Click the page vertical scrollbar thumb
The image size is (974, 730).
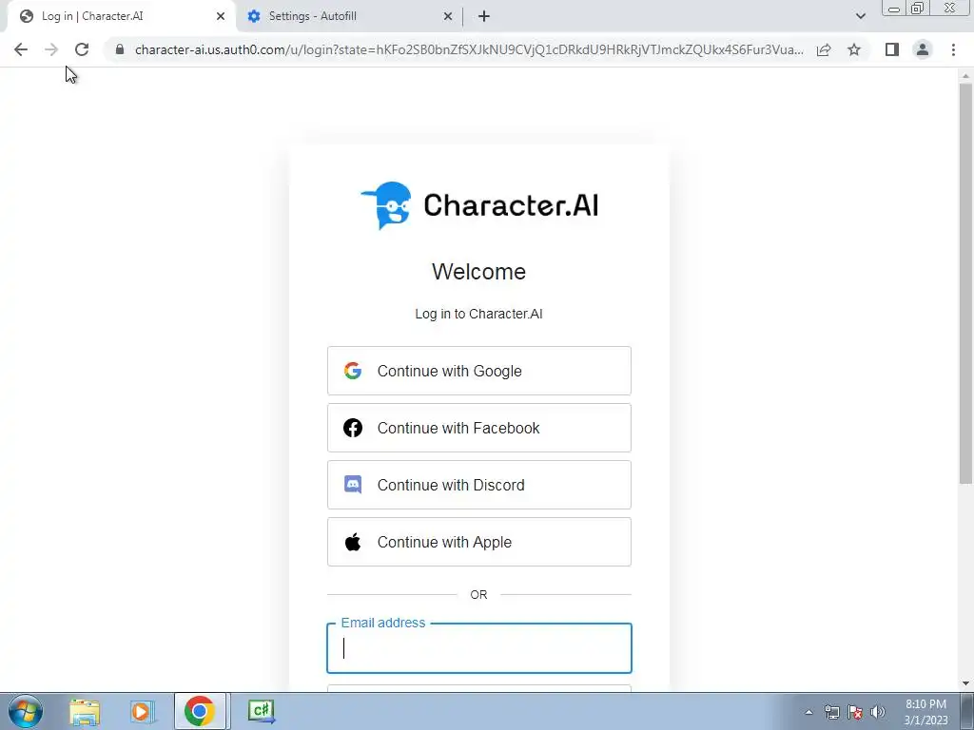coord(965,283)
